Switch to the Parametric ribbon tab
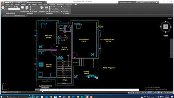This screenshot has height=98, width=174. tap(24, 4)
